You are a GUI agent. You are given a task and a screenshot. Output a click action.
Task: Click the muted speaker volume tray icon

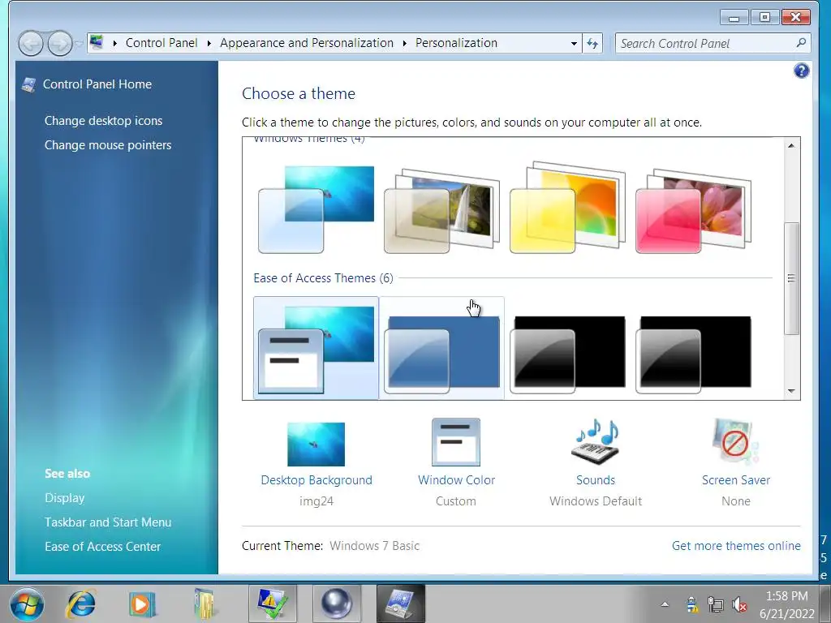738,604
